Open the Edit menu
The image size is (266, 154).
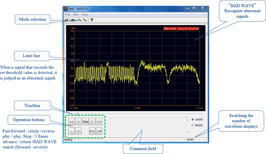(x=76, y=15)
